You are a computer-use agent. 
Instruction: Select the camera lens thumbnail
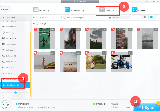122,62
